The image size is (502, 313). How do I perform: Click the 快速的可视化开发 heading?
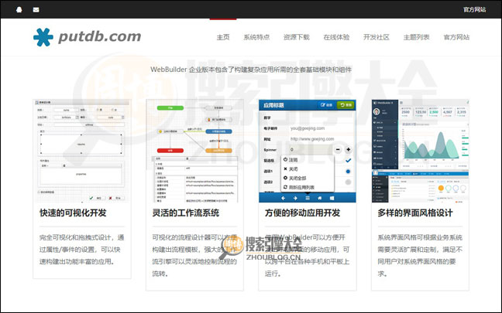click(x=73, y=213)
